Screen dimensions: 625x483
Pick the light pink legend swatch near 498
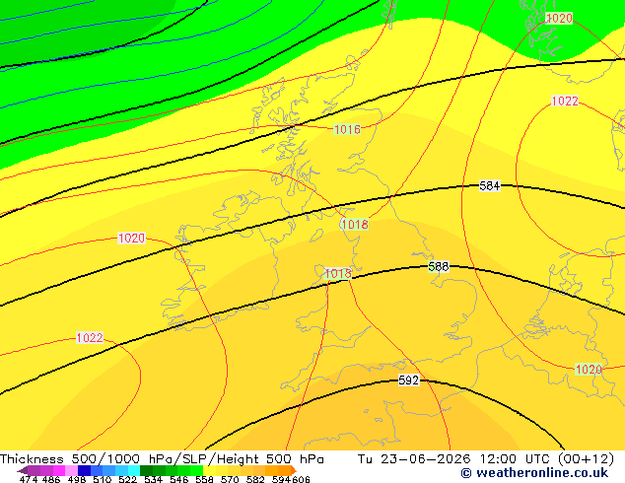click(71, 470)
